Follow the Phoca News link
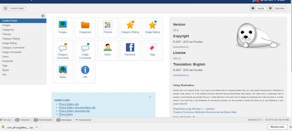The image size is (292, 131). [66, 114]
